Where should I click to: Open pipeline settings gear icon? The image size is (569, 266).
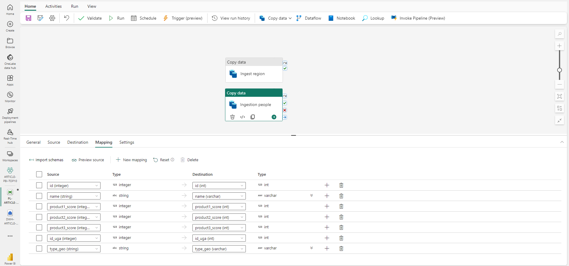(x=52, y=18)
